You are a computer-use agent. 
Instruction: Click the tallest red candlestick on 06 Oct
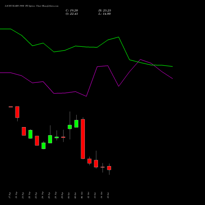click(83, 139)
